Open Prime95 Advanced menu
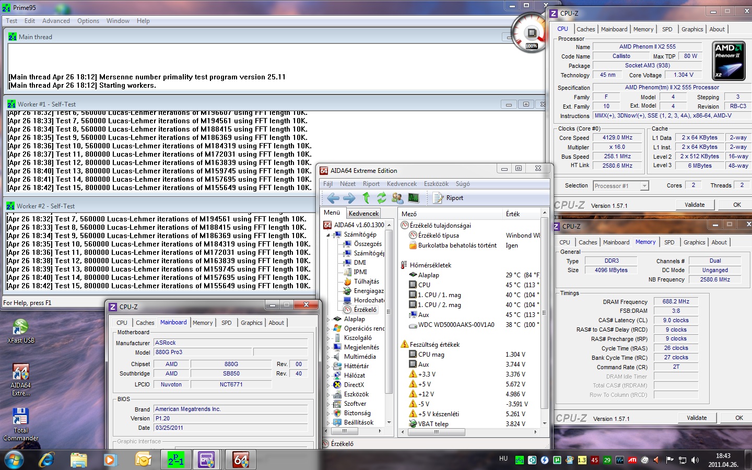 tap(56, 21)
